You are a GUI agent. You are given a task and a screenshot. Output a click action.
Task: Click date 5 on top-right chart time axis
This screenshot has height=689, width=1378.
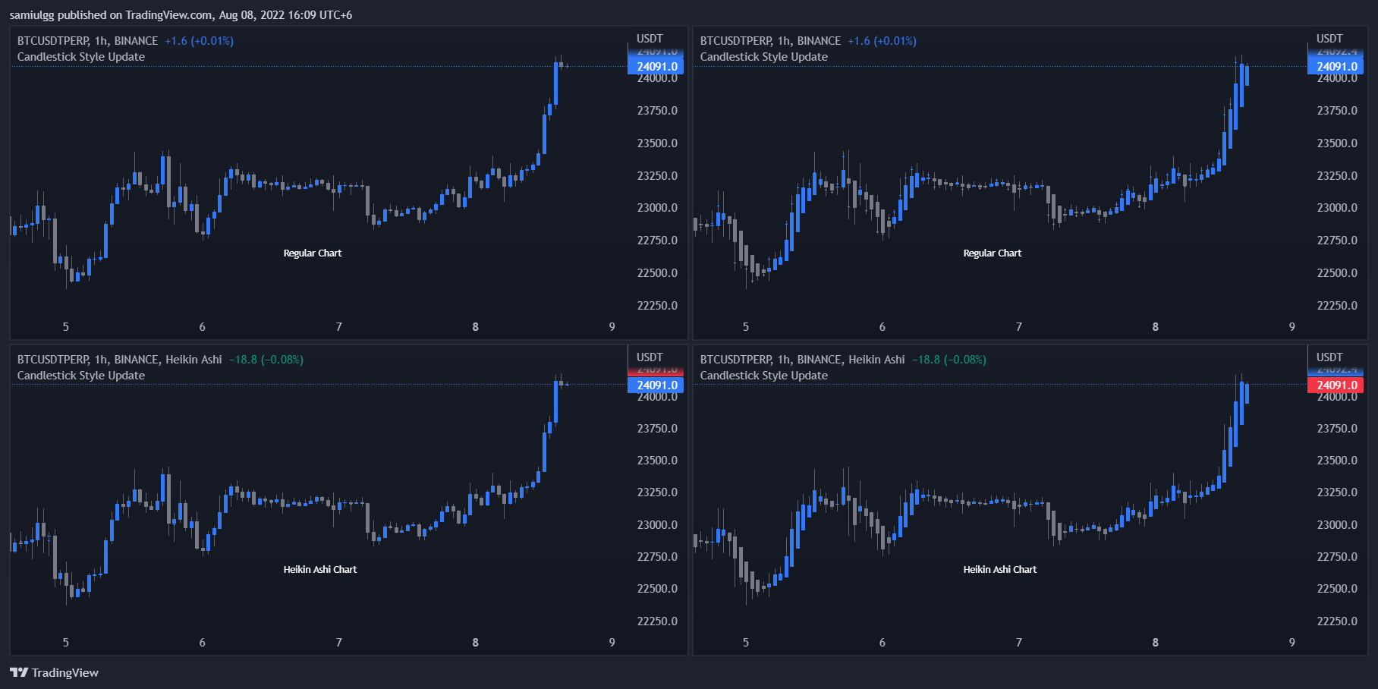tap(746, 327)
